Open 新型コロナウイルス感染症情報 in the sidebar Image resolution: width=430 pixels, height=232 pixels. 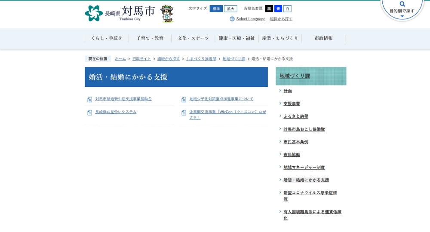coord(310,196)
